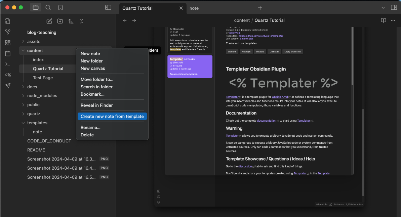This screenshot has height=217, width=401.
Task: Collapse all folders in file explorer
Action: (x=82, y=21)
